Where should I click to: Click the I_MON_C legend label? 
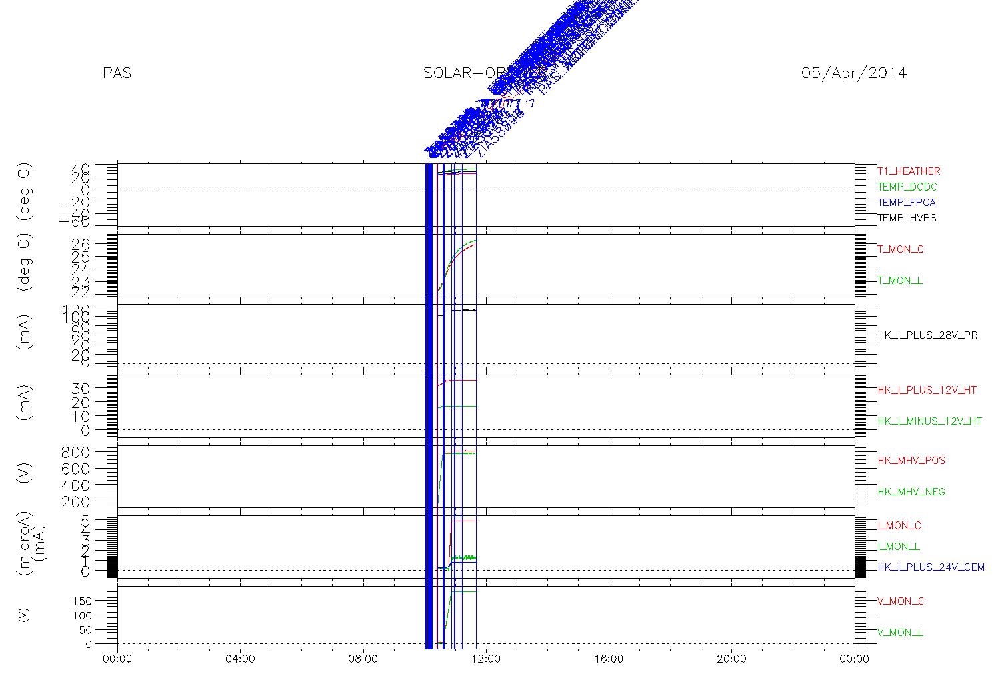[901, 526]
